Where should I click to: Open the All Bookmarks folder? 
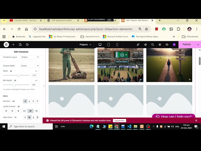pos(190,36)
